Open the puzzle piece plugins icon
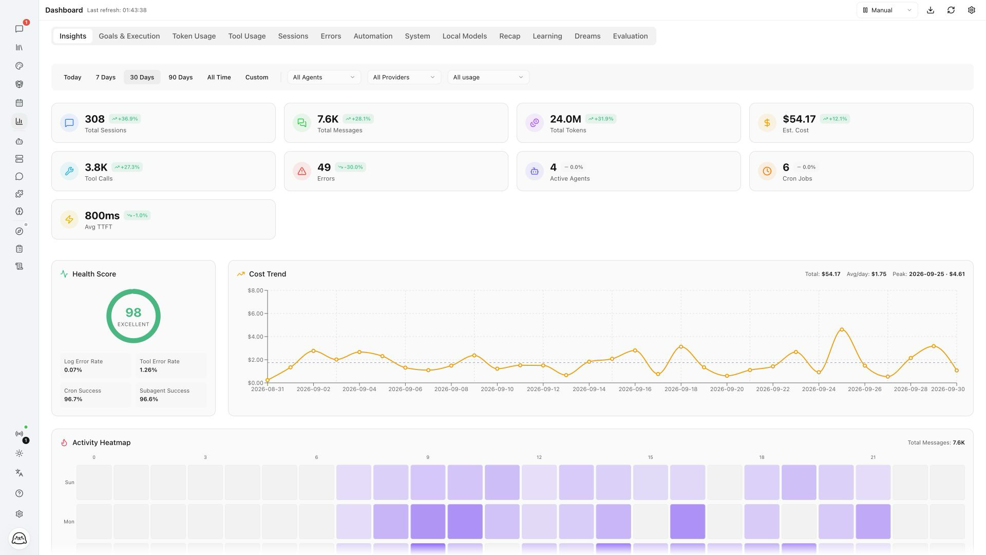 pos(20,194)
